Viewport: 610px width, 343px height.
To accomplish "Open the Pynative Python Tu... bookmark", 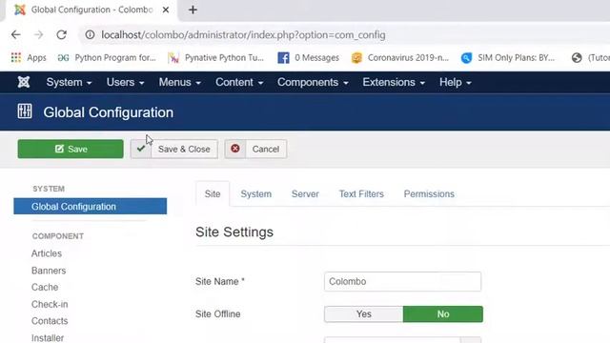I will [216, 57].
